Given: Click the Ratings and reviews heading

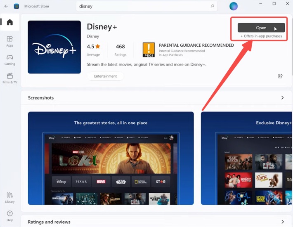Looking at the screenshot, I should [49, 222].
